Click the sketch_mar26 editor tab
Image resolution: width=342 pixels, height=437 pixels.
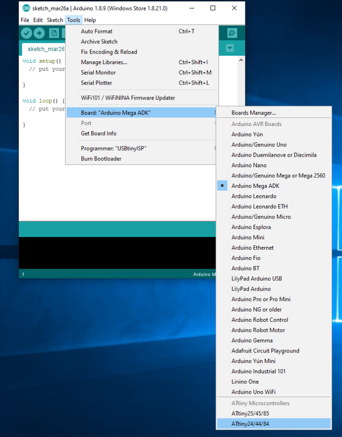pyautogui.click(x=44, y=50)
